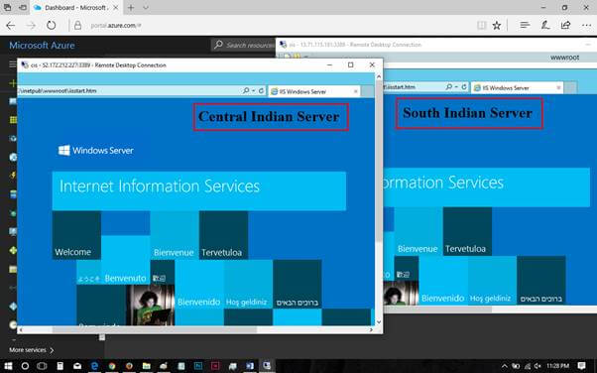Screen dimensions: 597x373
Task: Launch Google Chrome from taskbar
Action: point(111,366)
